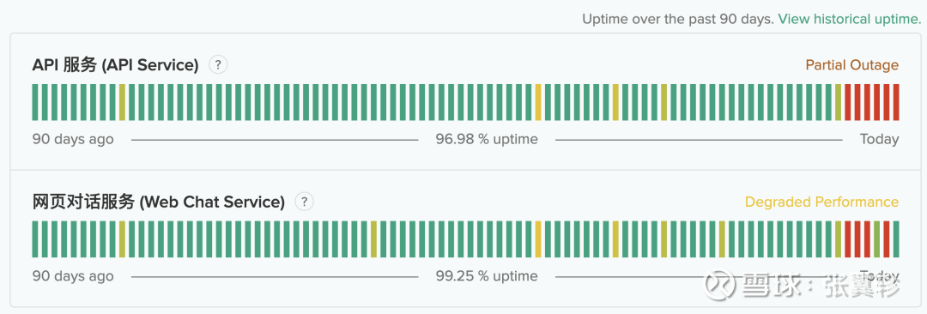Select the last red bar in Web Chat Service

click(886, 239)
